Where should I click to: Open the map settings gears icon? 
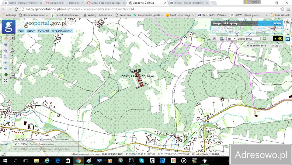[288, 22]
